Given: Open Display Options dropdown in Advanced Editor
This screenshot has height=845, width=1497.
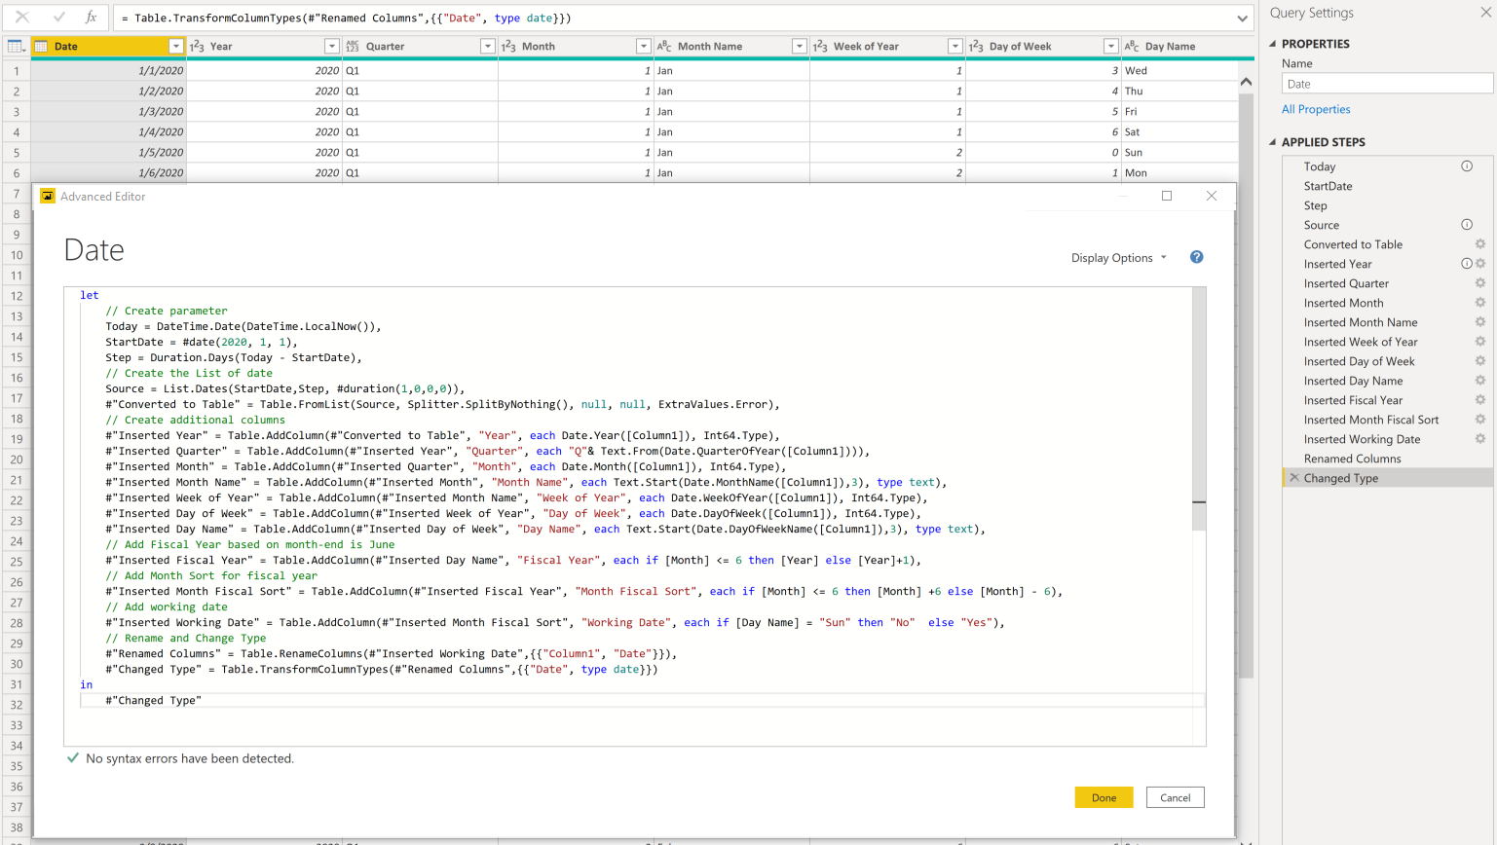Looking at the screenshot, I should pyautogui.click(x=1119, y=258).
